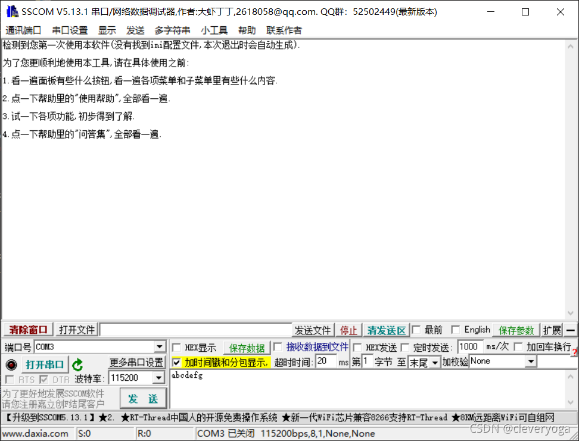Click the minus collapse button beside 扩展
579x441 pixels.
coord(571,330)
